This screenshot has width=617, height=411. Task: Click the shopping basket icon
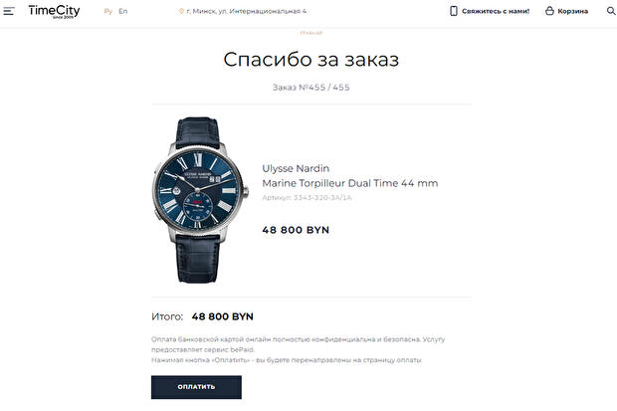pos(549,11)
